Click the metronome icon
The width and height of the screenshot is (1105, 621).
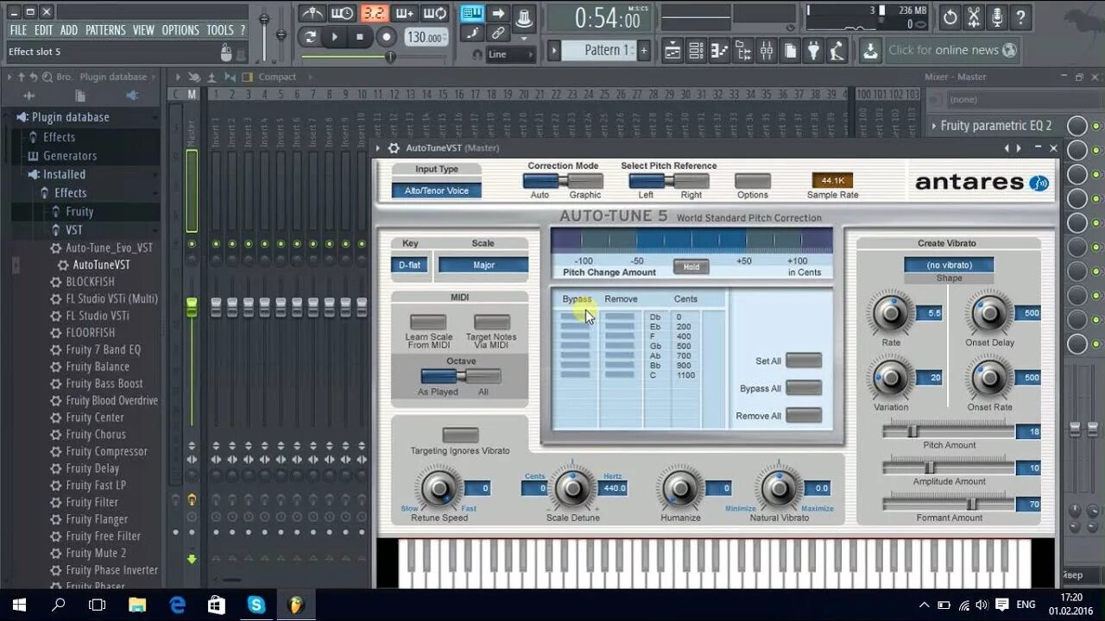pos(312,14)
